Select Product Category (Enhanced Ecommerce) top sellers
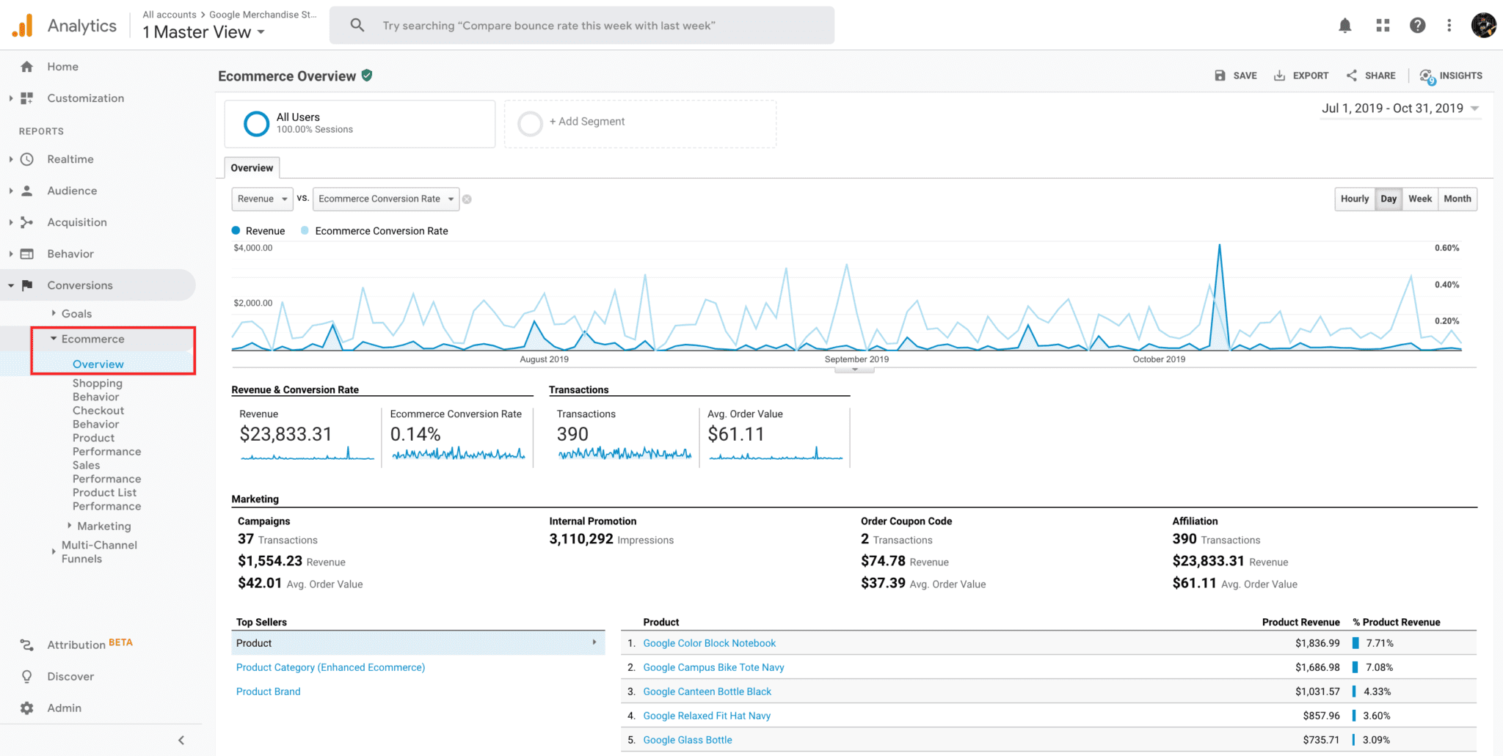The width and height of the screenshot is (1503, 756). click(330, 667)
